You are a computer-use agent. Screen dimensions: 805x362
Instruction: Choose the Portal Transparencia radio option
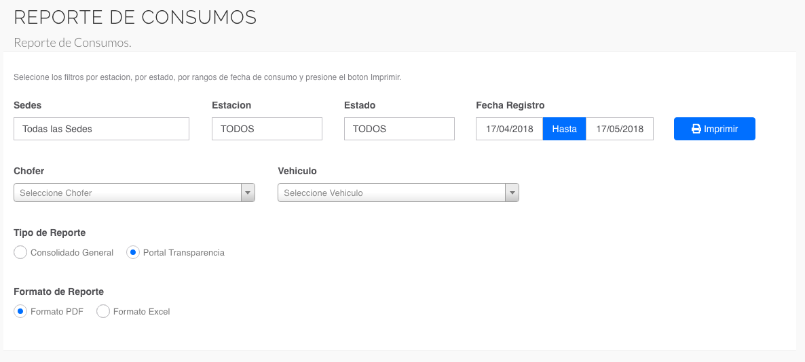click(133, 252)
